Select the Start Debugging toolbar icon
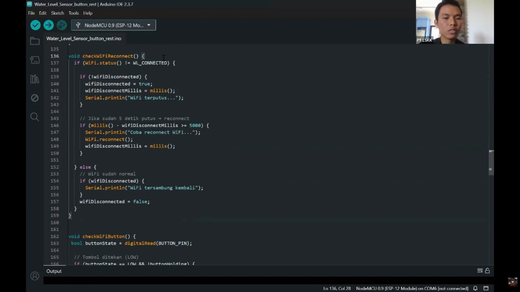The height and width of the screenshot is (292, 520). [62, 25]
